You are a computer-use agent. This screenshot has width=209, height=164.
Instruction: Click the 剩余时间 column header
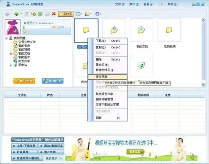pyautogui.click(x=143, y=95)
